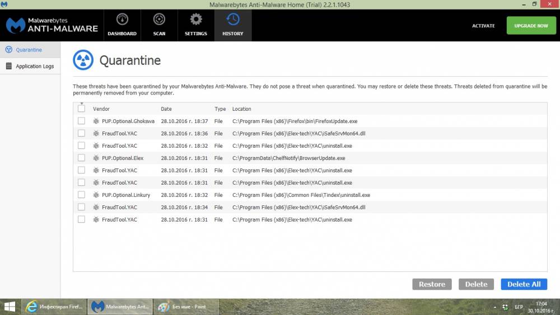Click bug icon next to PUP.Optional.Elex
Viewport: 560px width, 315px height.
pyautogui.click(x=96, y=158)
